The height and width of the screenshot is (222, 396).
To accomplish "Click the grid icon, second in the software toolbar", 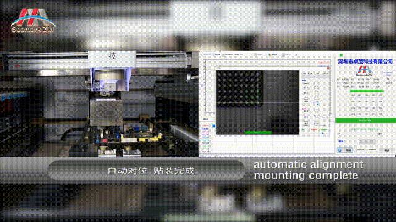I will [213, 55].
